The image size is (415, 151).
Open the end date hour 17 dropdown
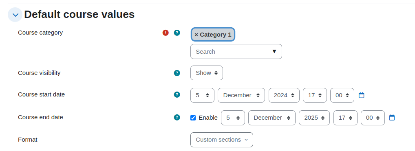[345, 118]
